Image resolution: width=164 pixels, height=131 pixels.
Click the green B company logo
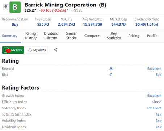pyautogui.click(x=15, y=7)
